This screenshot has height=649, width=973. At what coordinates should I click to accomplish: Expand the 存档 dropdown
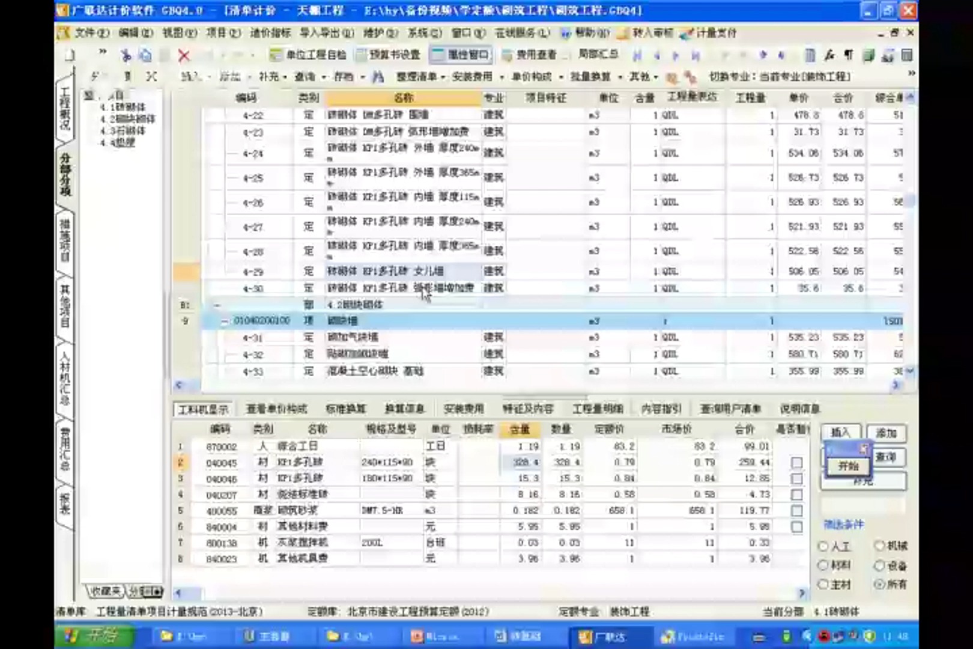click(x=362, y=77)
